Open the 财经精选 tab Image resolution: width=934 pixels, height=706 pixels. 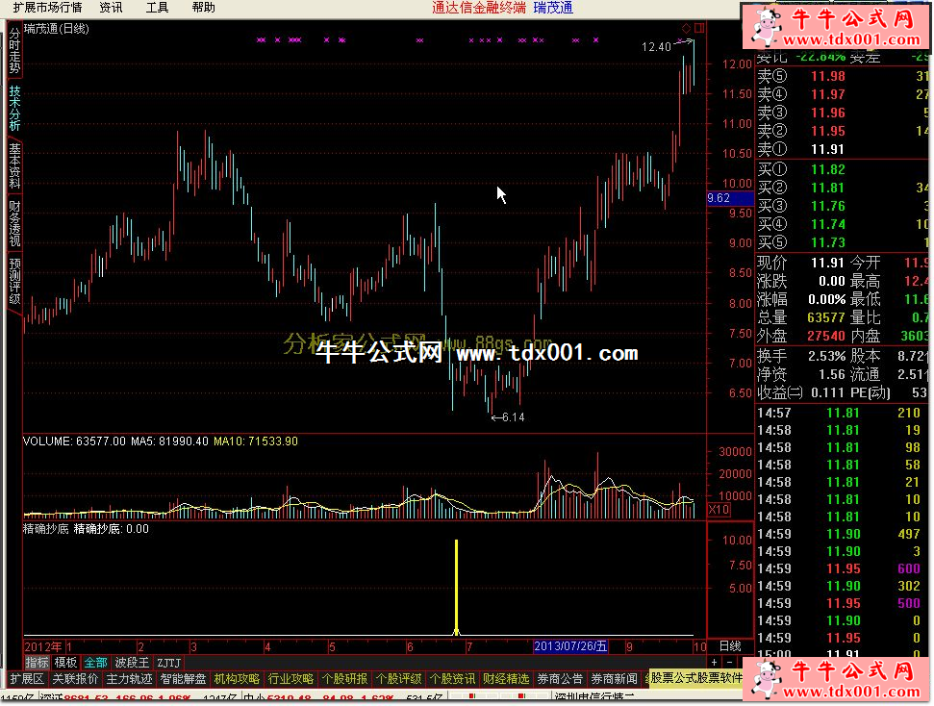coord(506,679)
